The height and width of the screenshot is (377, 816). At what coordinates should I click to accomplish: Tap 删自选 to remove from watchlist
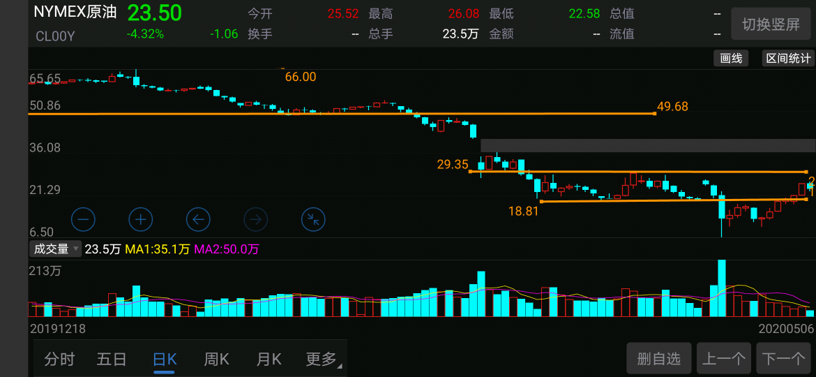[659, 358]
